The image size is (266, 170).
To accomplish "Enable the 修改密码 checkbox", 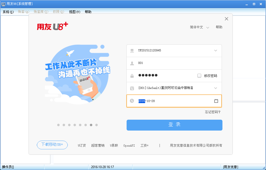I will click(200, 75).
